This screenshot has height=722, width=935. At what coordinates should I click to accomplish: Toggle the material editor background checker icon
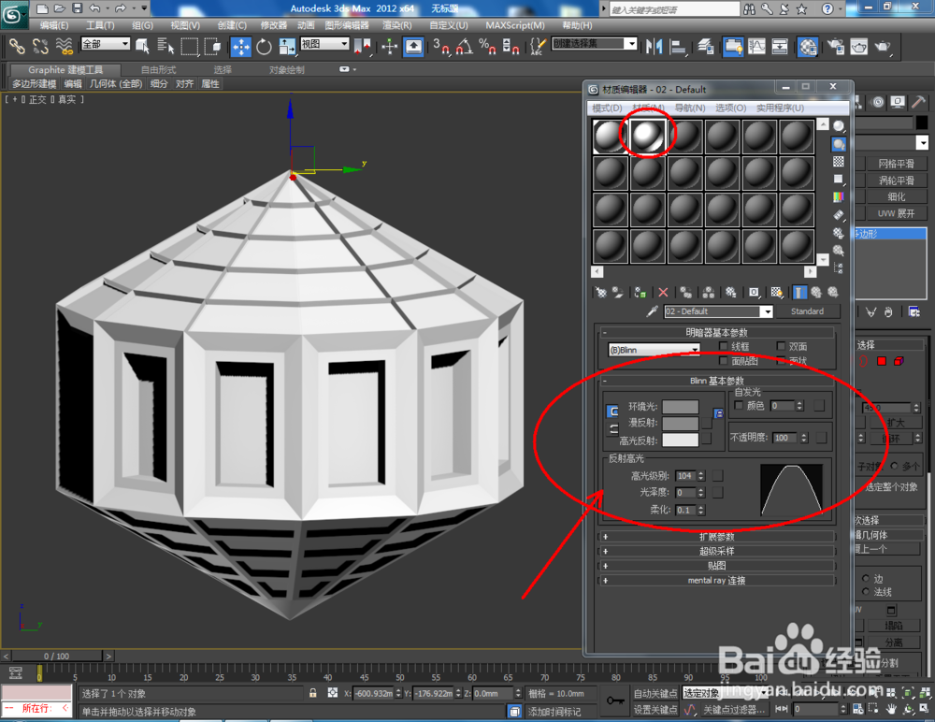click(839, 162)
